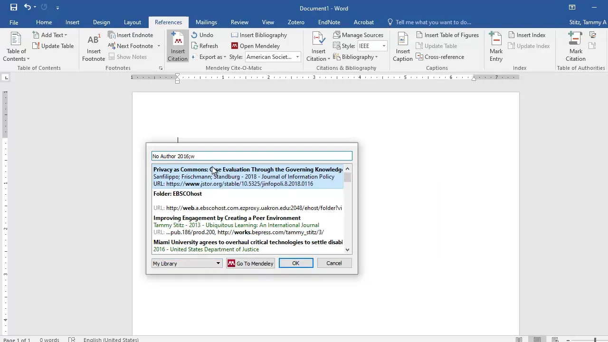Click the Save icon in the title bar
Screen dimensions: 608x342
tap(14, 8)
